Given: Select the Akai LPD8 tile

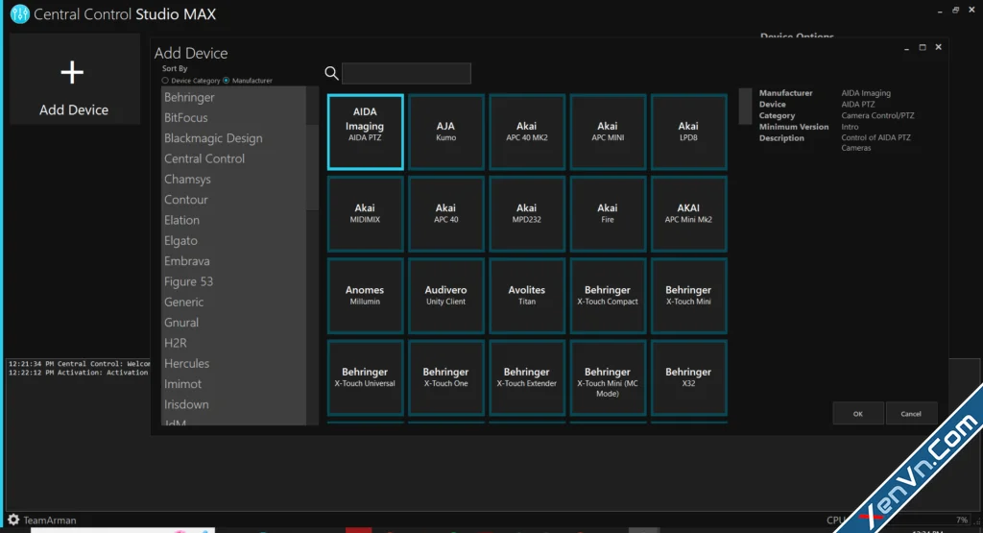Looking at the screenshot, I should [x=688, y=133].
